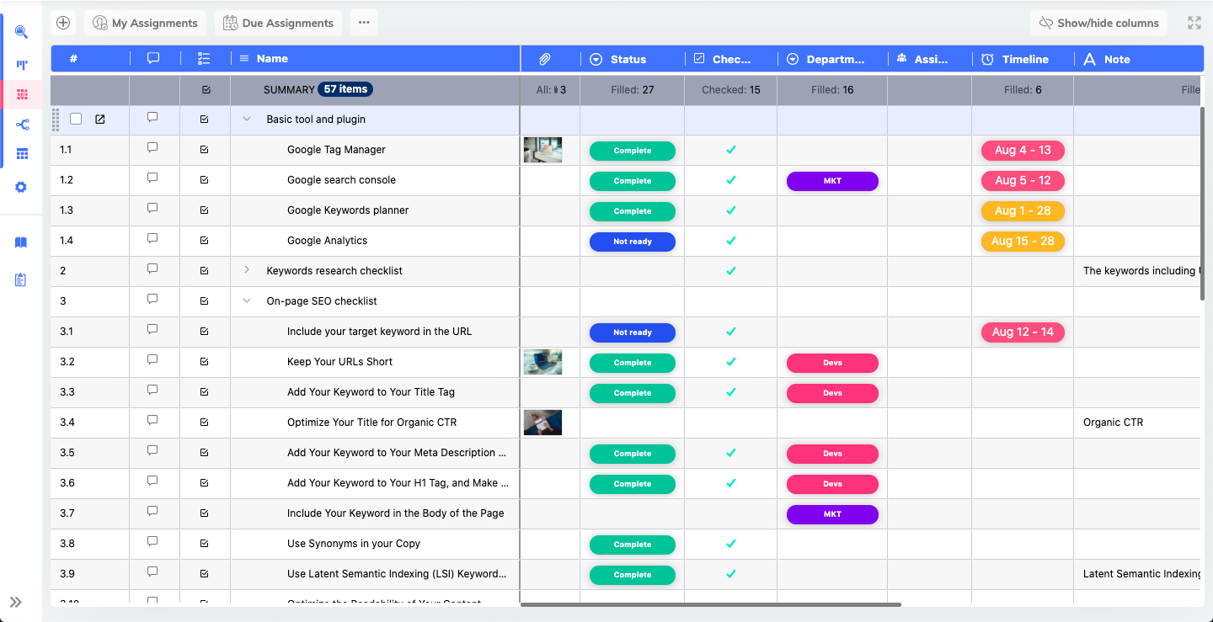Uncheck the Checkbox column tick for Google search console
The image size is (1213, 622).
coord(731,180)
